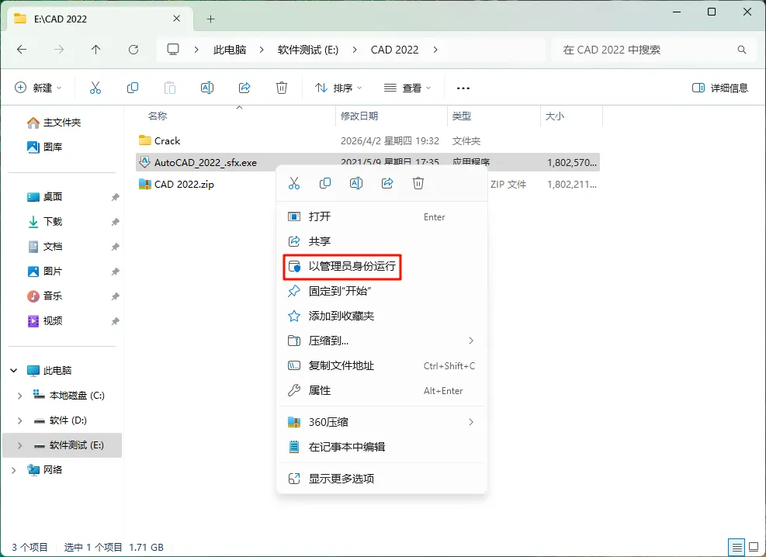Click the AutoCAD_2022_.sfx.exe file icon
The image size is (766, 557).
144,162
